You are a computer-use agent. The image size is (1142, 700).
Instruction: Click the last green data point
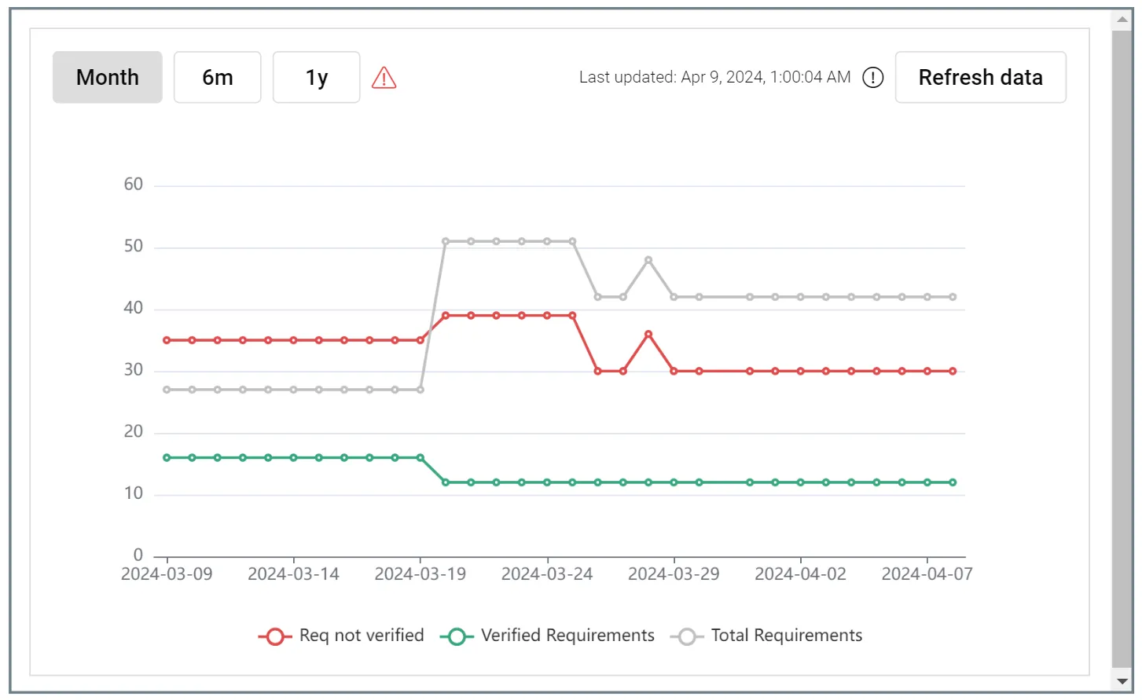953,482
